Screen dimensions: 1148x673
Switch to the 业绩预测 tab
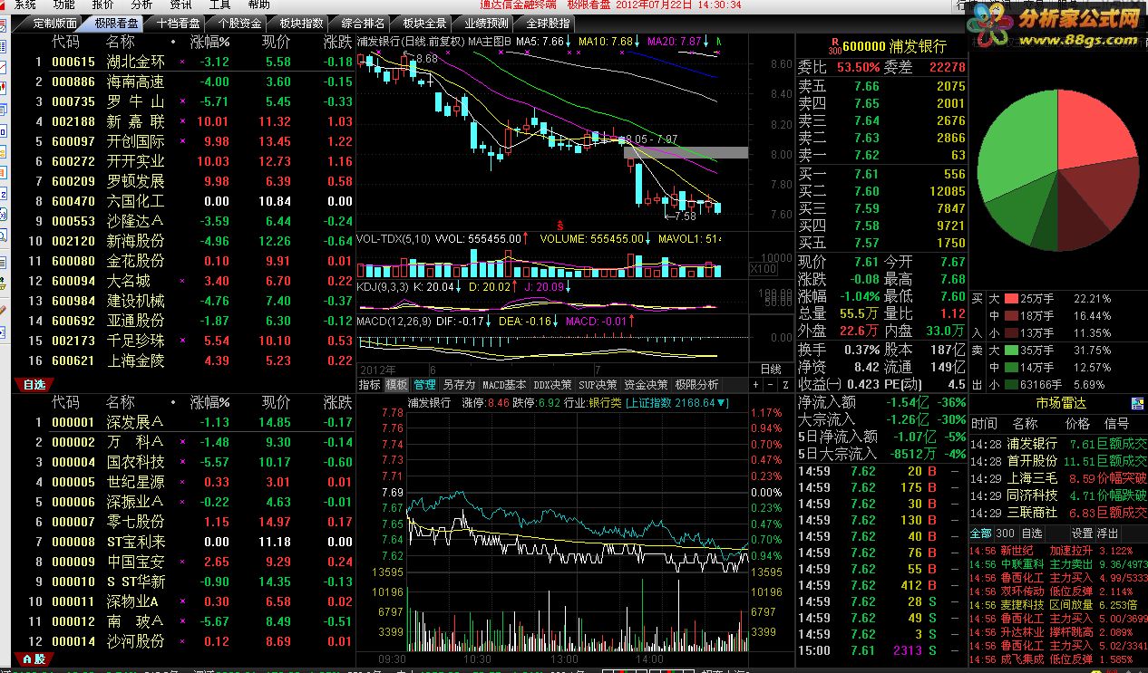[x=486, y=23]
